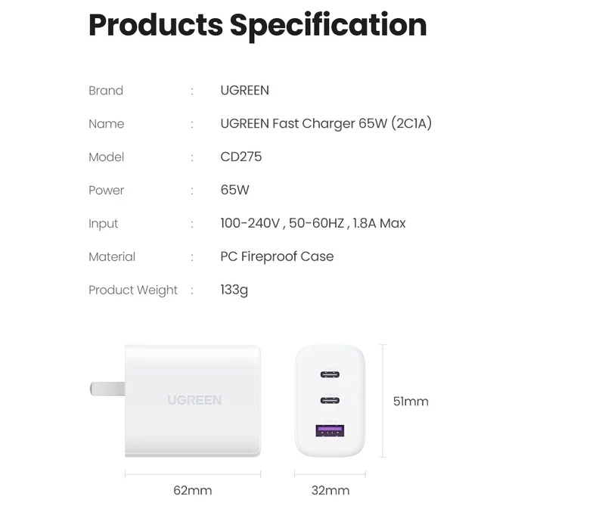Click the charger plug prongs
This screenshot has width=605, height=515.
coord(107,389)
